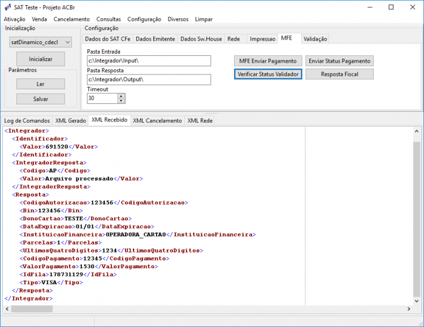Open the Configuração menu

144,19
